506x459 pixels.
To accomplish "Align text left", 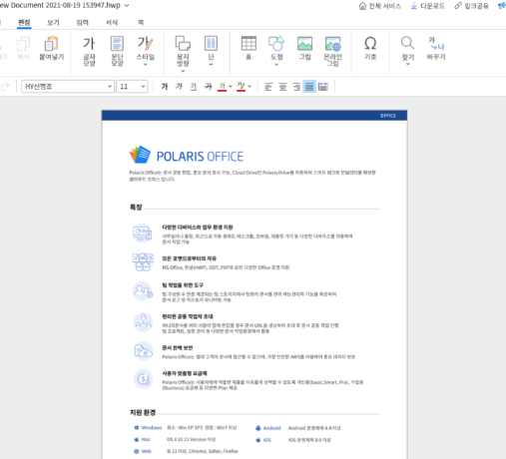I will [268, 87].
